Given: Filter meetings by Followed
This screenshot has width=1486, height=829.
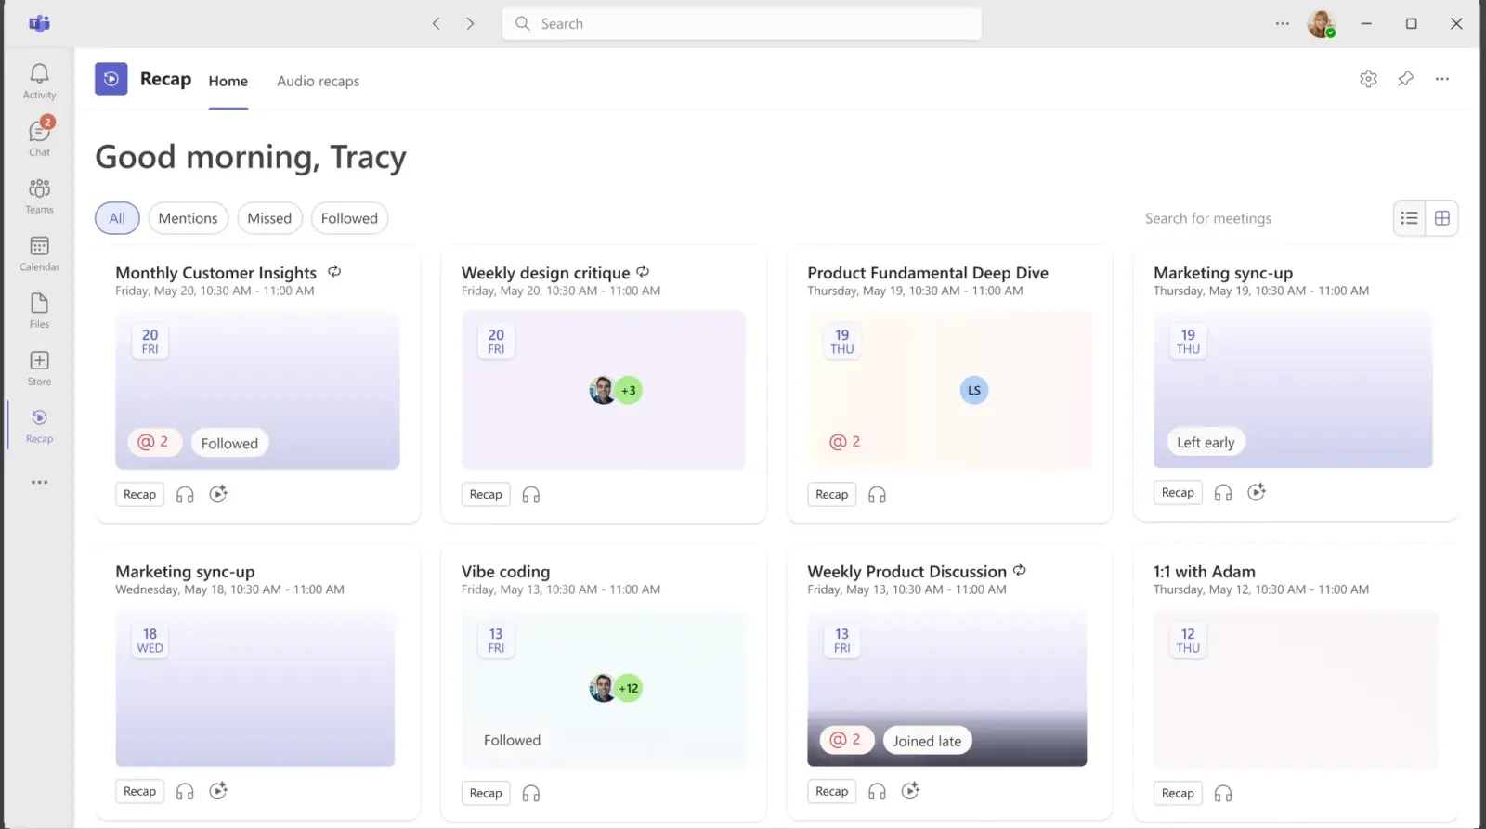Looking at the screenshot, I should (349, 218).
